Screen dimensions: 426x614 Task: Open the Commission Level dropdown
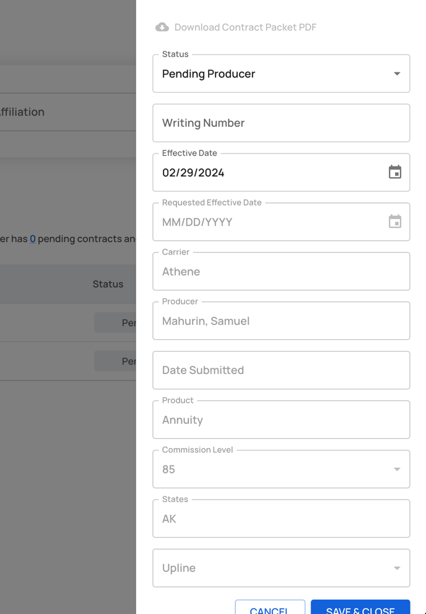(281, 469)
